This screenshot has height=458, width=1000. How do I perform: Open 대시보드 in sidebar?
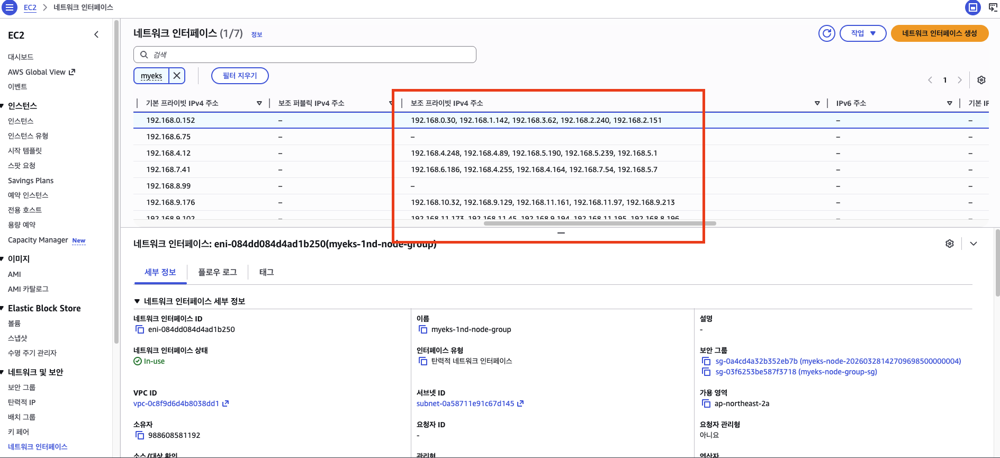(21, 57)
